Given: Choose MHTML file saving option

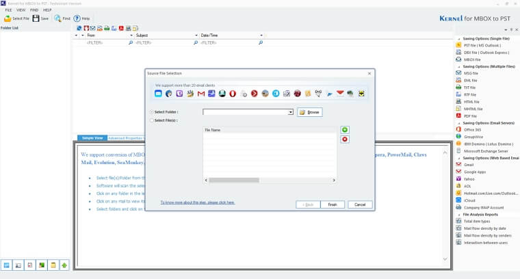Looking at the screenshot, I should pos(469,109).
